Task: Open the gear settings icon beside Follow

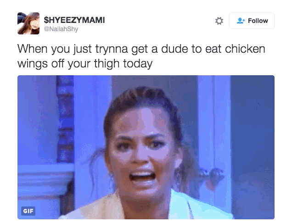Action: click(x=219, y=21)
